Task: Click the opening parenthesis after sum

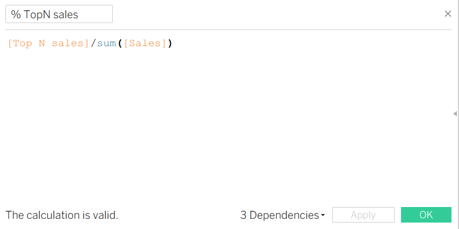Action: 119,43
